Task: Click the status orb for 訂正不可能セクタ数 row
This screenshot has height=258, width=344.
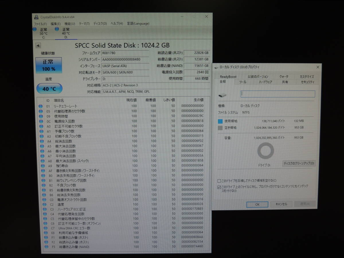Action: click(41, 126)
